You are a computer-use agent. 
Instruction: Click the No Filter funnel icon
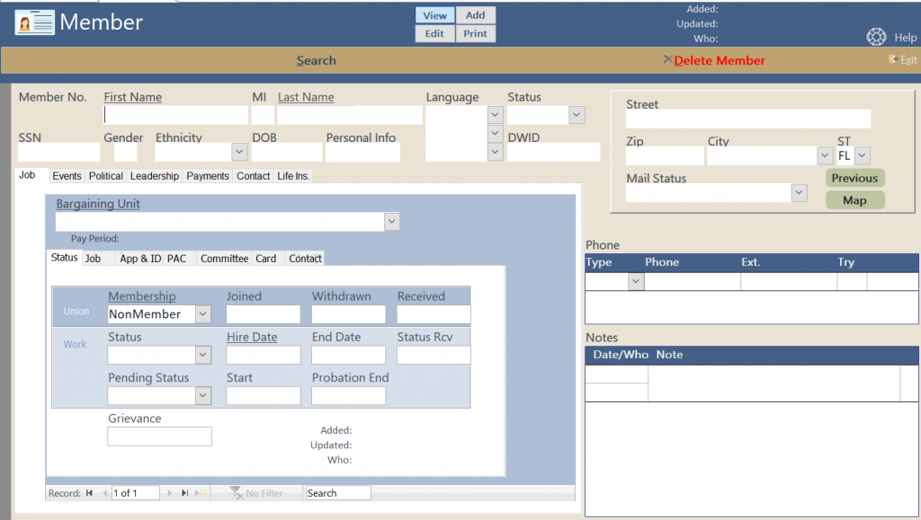pos(236,493)
